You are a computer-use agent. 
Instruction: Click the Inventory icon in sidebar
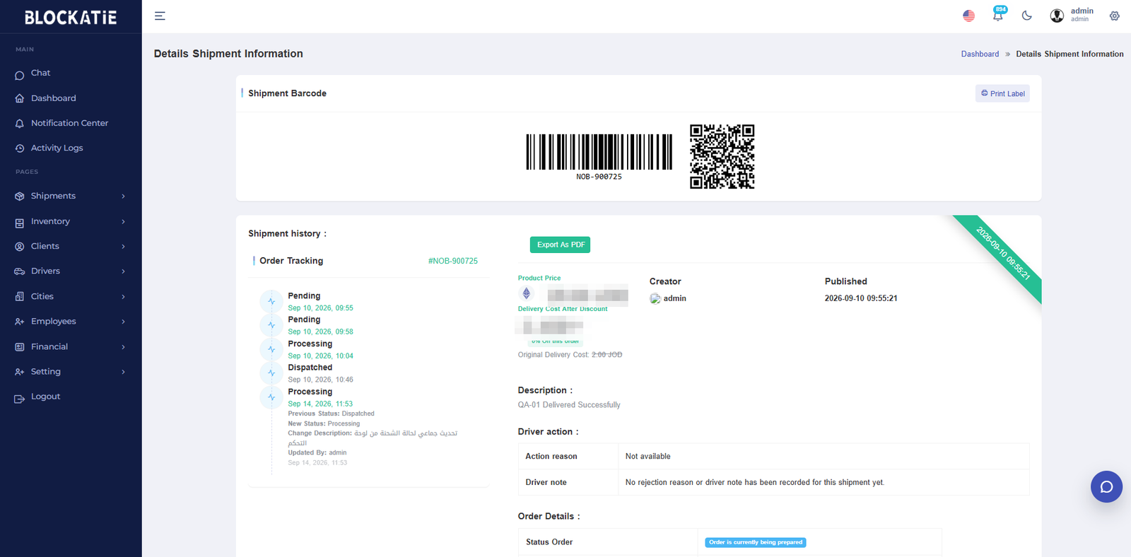20,223
